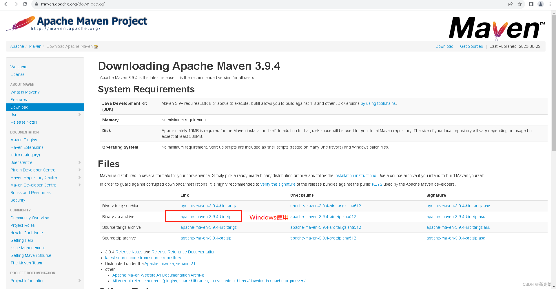Open Issue Management sidebar link
The height and width of the screenshot is (289, 556).
(28, 248)
